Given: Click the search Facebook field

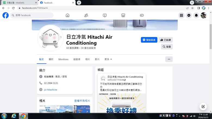Looking at the screenshot, I should click(32, 15).
